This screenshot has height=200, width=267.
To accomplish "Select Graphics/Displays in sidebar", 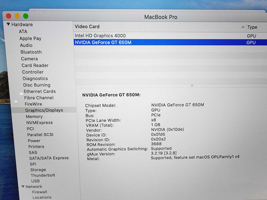I will pos(44,110).
